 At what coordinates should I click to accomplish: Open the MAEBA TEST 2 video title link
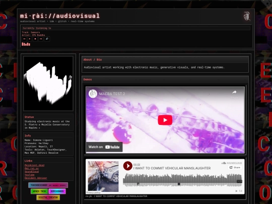112,94
